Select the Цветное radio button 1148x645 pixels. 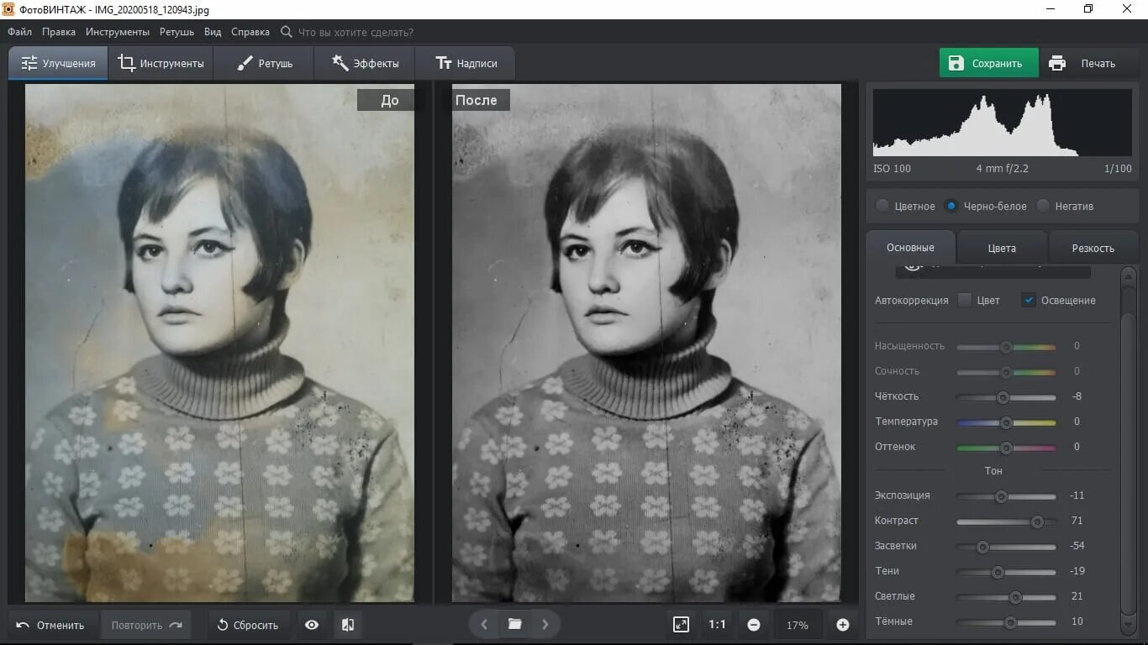point(882,206)
